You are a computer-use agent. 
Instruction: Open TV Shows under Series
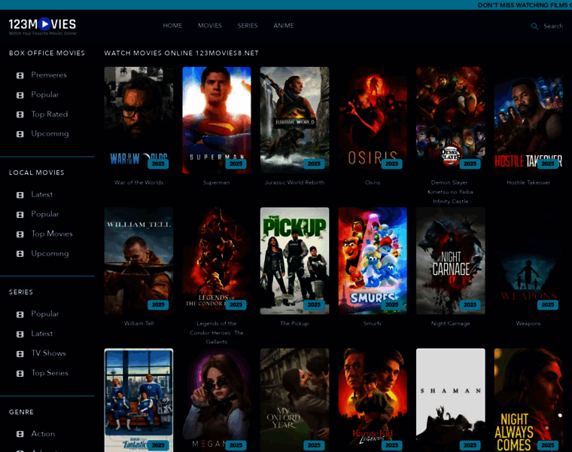pyautogui.click(x=48, y=353)
